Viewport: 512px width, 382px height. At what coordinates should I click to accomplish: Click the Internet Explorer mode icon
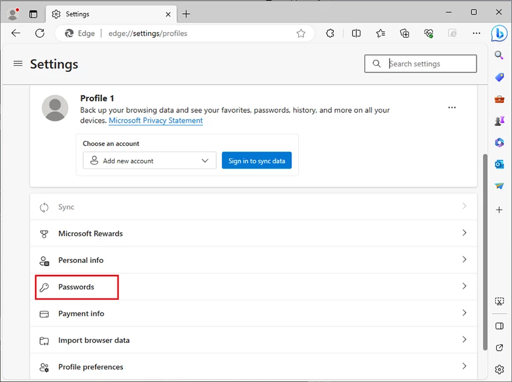click(452, 33)
